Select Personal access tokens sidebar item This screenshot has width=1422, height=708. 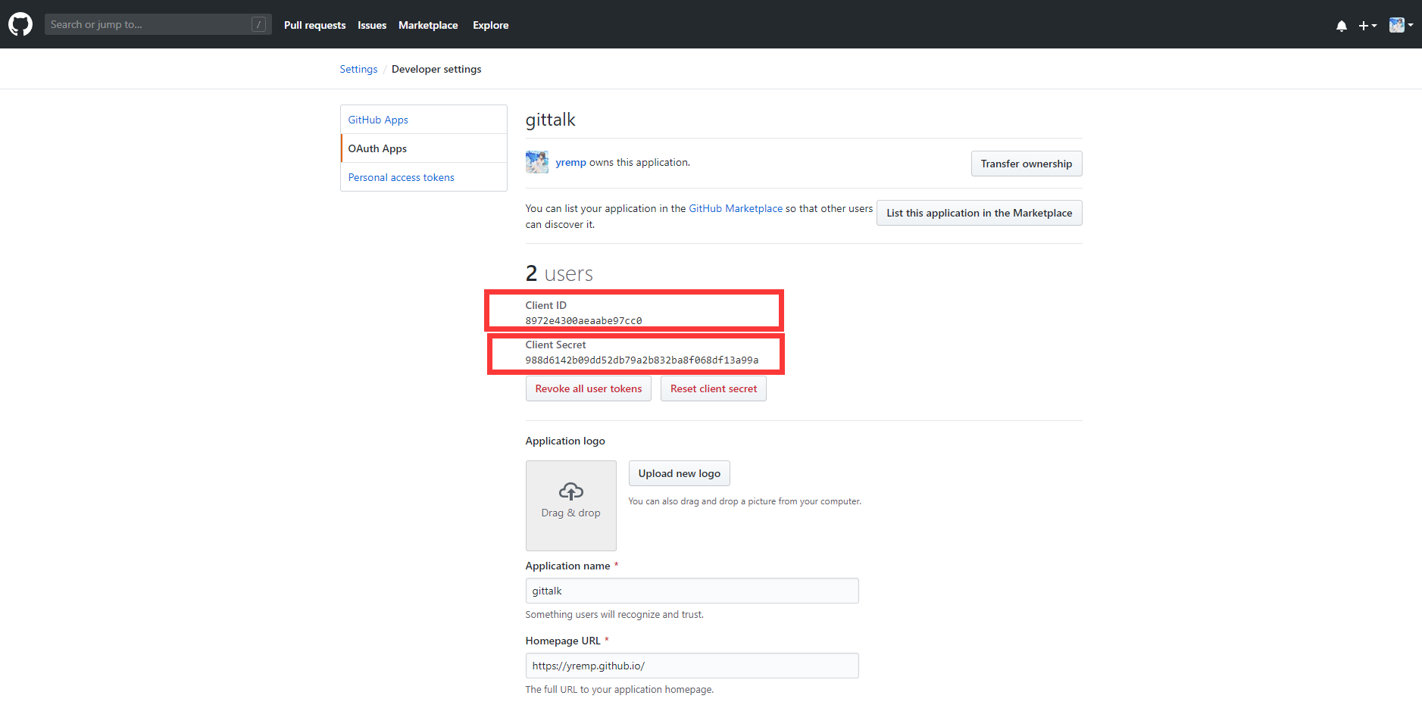[402, 177]
